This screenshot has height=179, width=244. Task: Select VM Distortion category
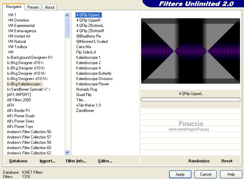[19, 20]
